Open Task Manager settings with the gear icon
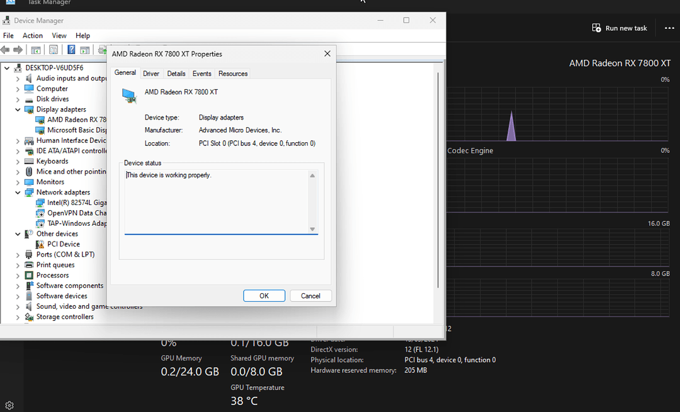This screenshot has height=412, width=680. coord(9,405)
